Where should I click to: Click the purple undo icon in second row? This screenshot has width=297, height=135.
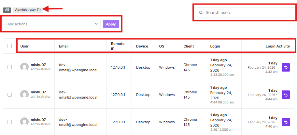coord(286,95)
